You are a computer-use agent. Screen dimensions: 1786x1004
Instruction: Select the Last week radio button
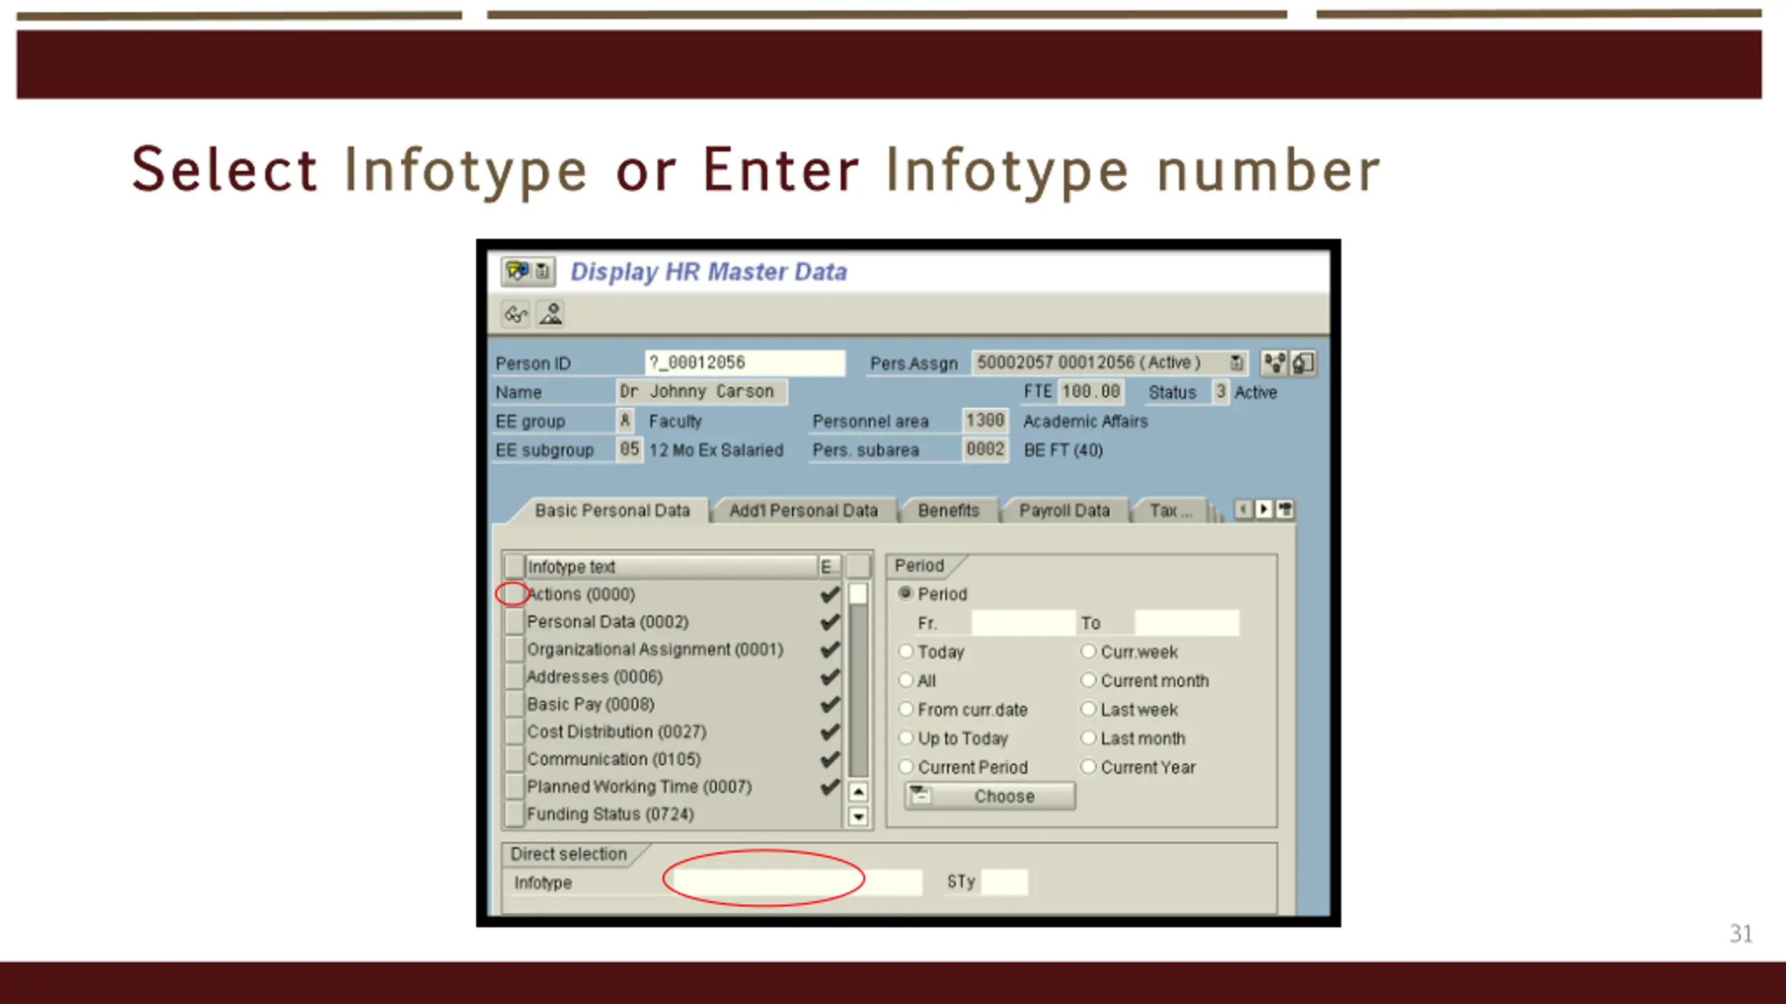coord(1088,709)
